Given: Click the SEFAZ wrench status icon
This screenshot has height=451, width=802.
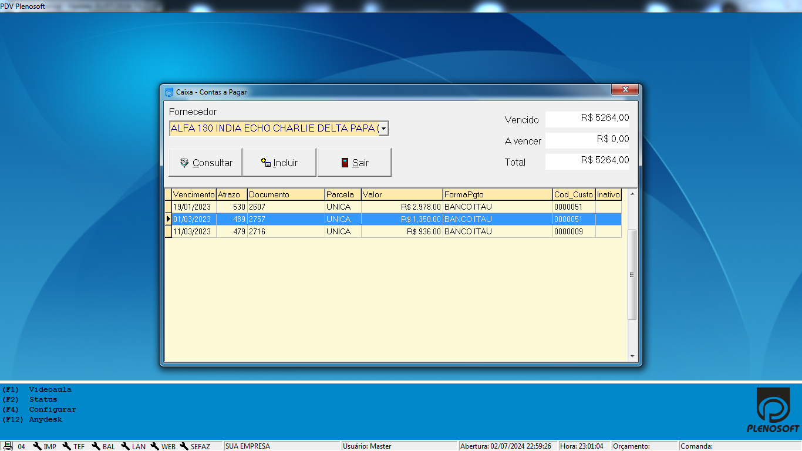Looking at the screenshot, I should pyautogui.click(x=184, y=446).
